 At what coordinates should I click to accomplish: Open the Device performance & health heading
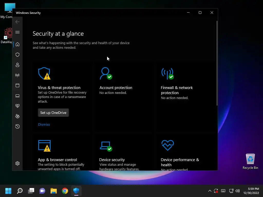point(180,162)
